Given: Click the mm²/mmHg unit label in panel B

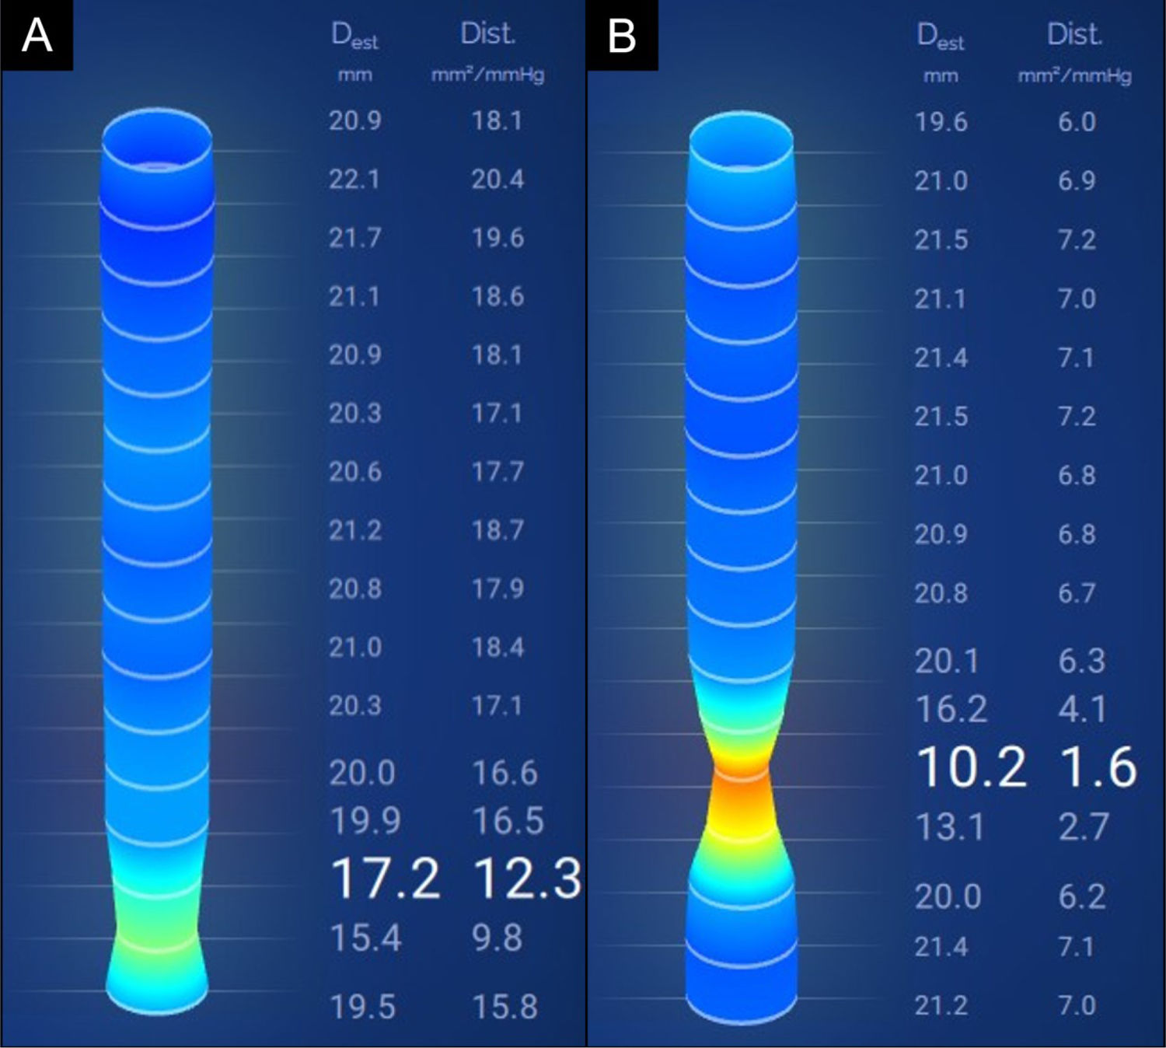Looking at the screenshot, I should tap(1075, 75).
